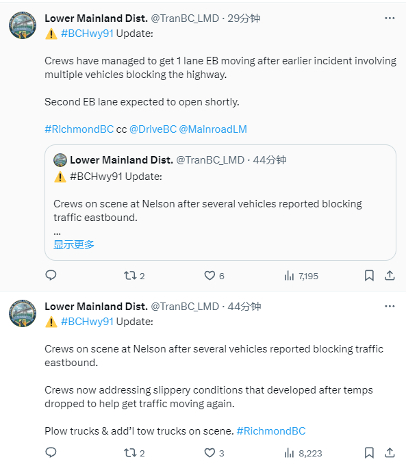View analytics showing 7,195 views
This screenshot has height=464, width=406.
point(301,276)
